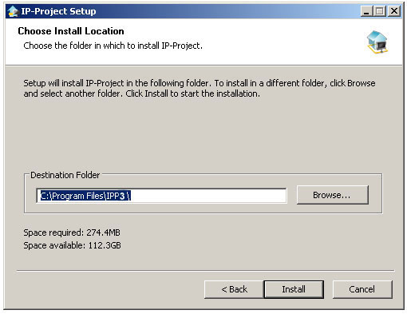Click the highlighted C:\Program Files\IPP3\ path field

[161, 196]
